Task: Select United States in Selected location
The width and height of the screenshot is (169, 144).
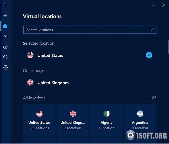Action: (90, 55)
